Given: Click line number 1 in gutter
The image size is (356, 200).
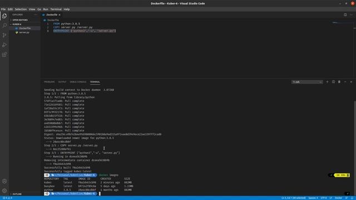Looking at the screenshot, I should click(x=48, y=24).
